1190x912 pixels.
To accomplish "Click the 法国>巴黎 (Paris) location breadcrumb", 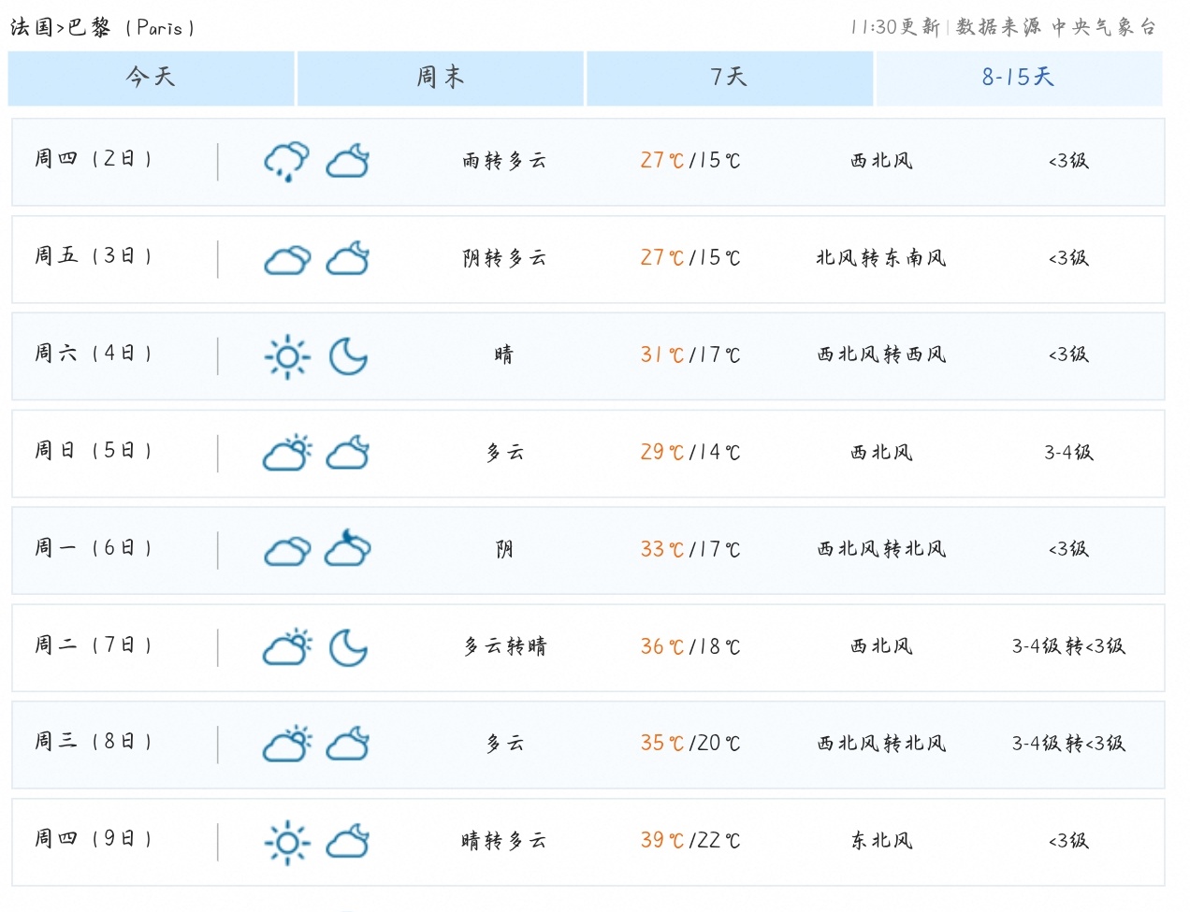I will click(x=103, y=27).
